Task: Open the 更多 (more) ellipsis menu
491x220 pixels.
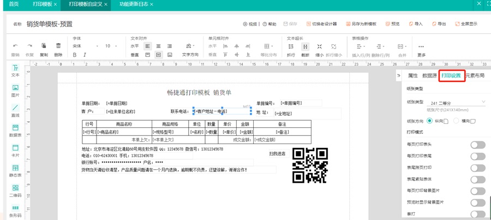Action: [421, 47]
